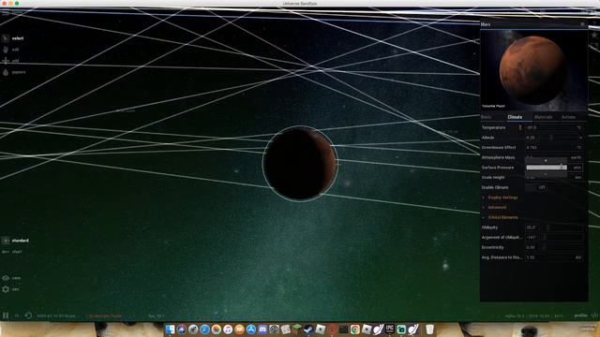Open Photos app in the Dock

click(x=217, y=329)
